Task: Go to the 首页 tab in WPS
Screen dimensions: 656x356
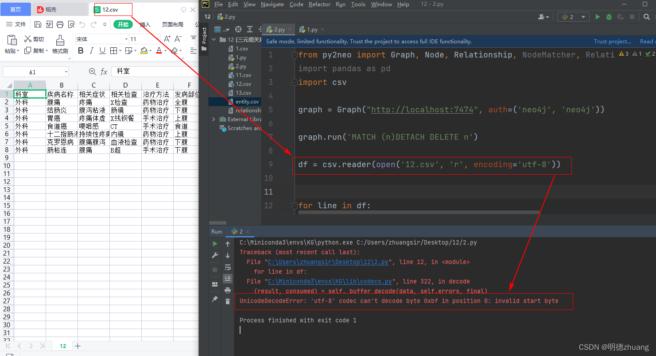Action: (16, 9)
